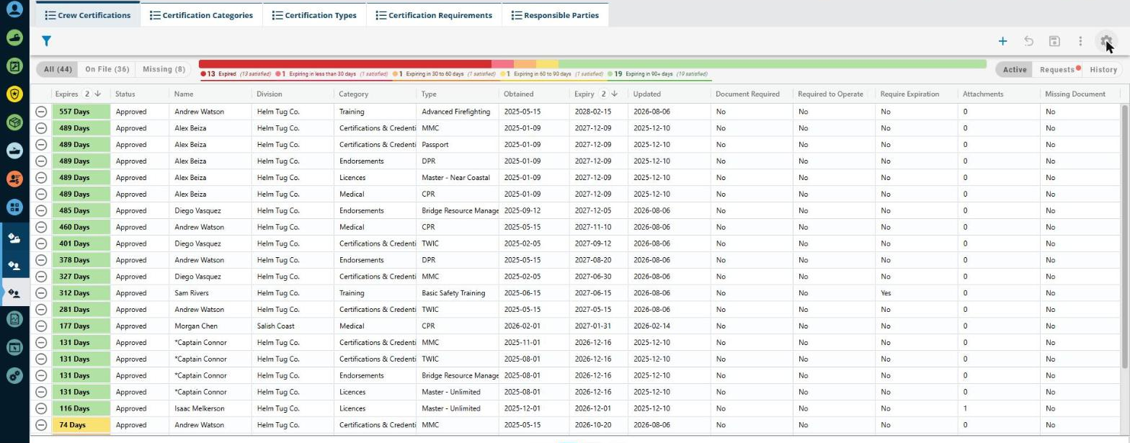Viewport: 1130px width, 443px height.
Task: Open the light blue ship sidebar icon
Action: point(14,151)
